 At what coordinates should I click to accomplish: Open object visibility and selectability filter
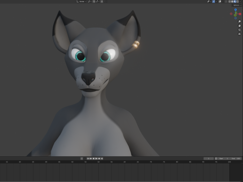click(209, 2)
